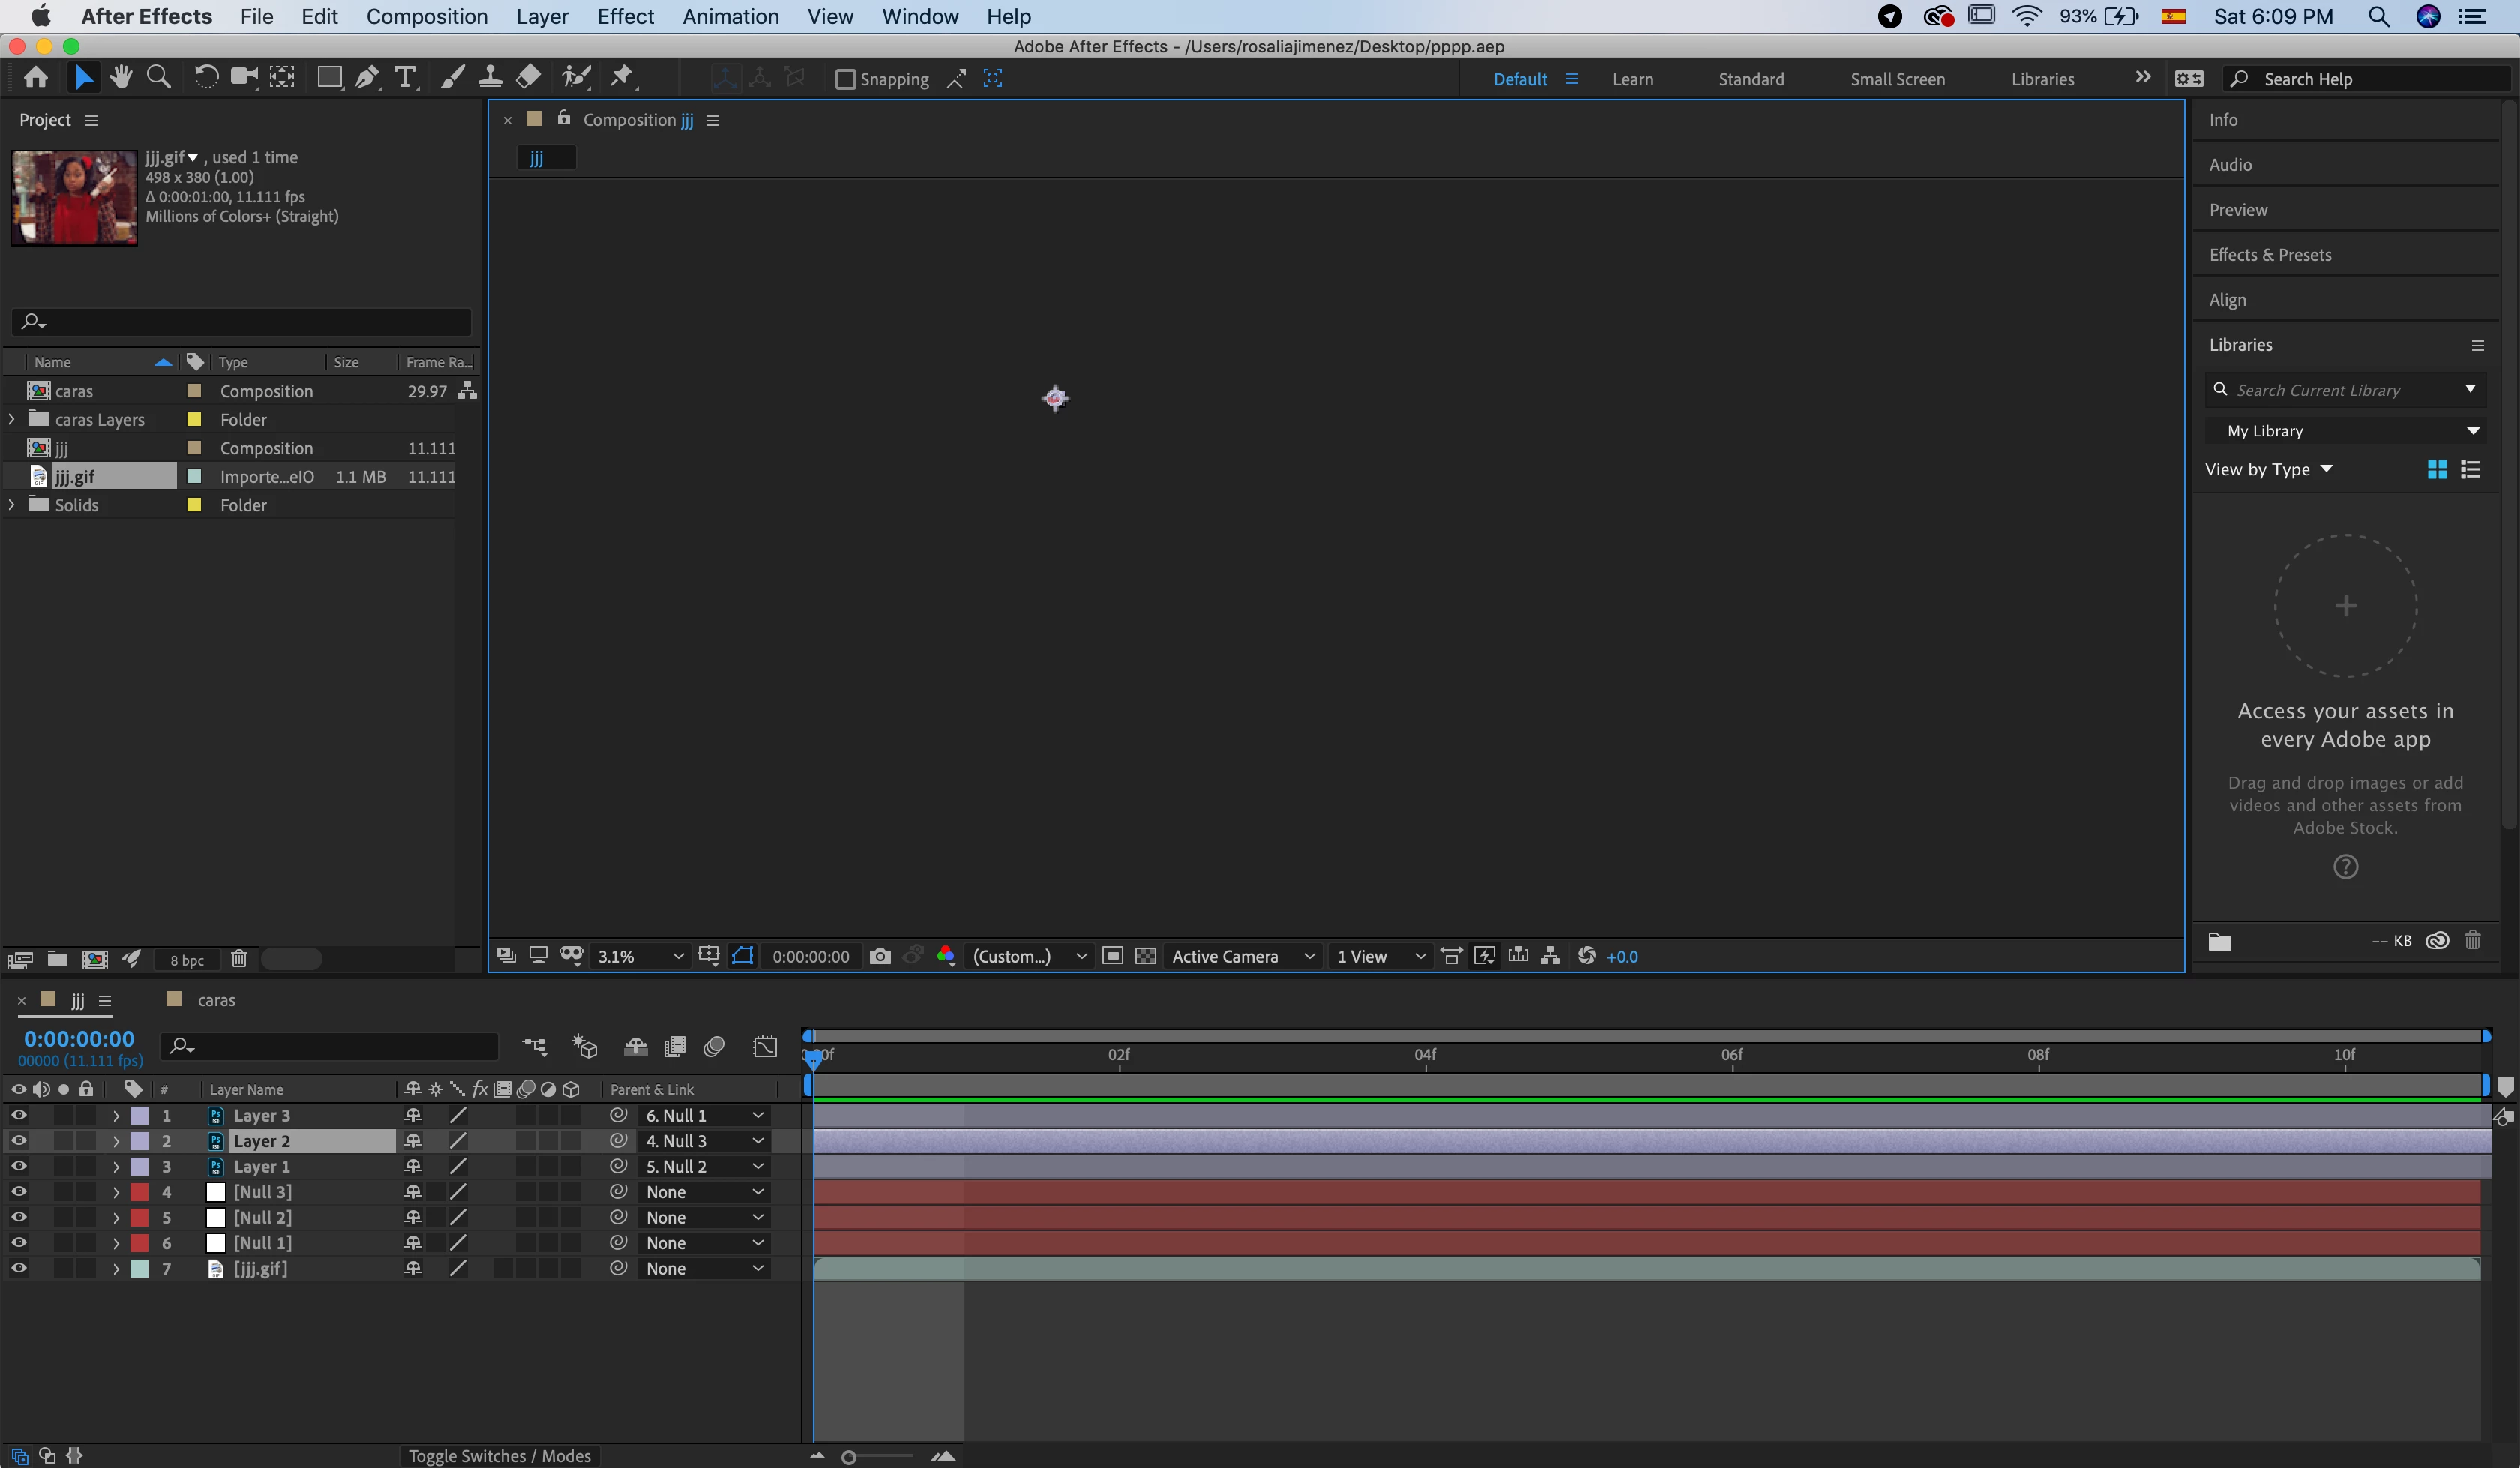Enable the Snapping checkbox
This screenshot has height=1468, width=2520.
[x=846, y=79]
